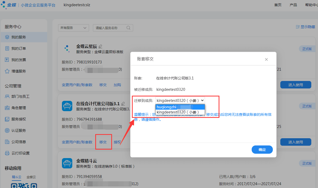Click 服务ID：791394059558 text

point(82,177)
